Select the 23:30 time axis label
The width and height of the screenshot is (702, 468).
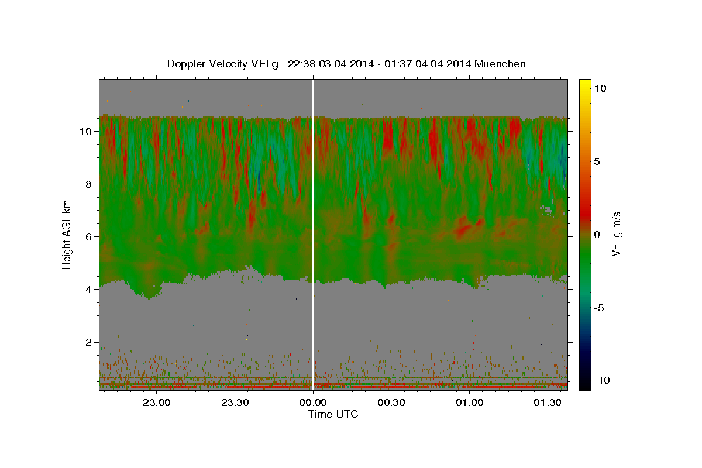pyautogui.click(x=235, y=402)
